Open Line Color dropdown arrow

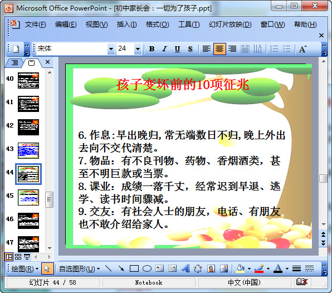tap(268, 269)
